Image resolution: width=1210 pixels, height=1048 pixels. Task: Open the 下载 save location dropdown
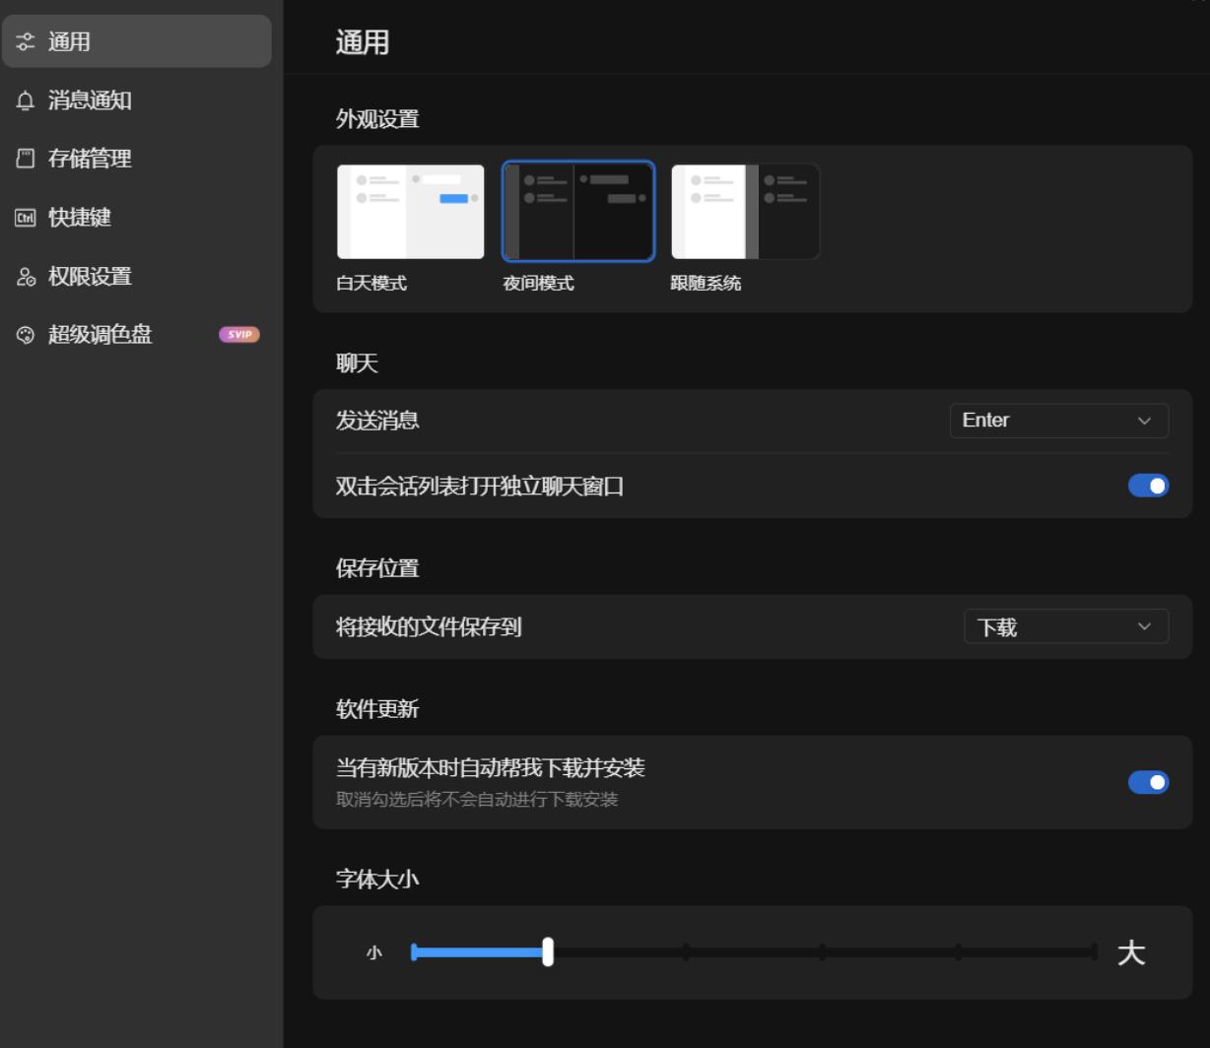click(1066, 627)
